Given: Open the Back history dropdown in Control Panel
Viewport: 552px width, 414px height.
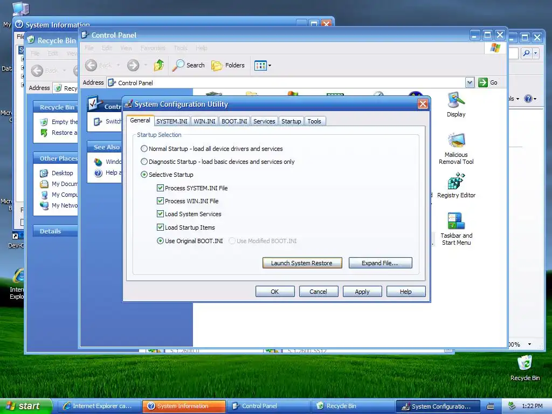Looking at the screenshot, I should pyautogui.click(x=118, y=65).
